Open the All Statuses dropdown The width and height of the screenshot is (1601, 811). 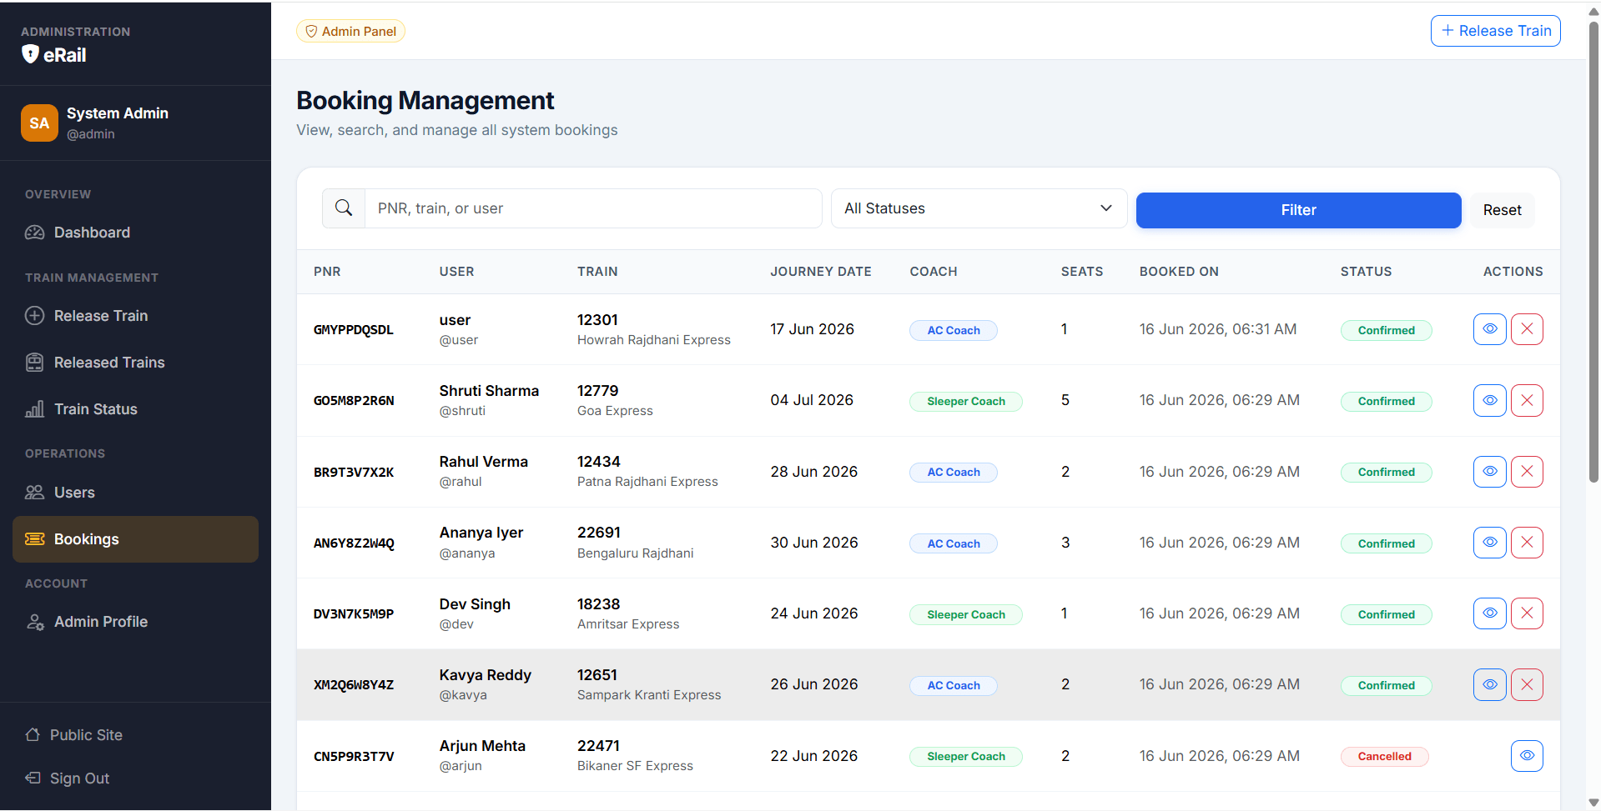tap(979, 208)
